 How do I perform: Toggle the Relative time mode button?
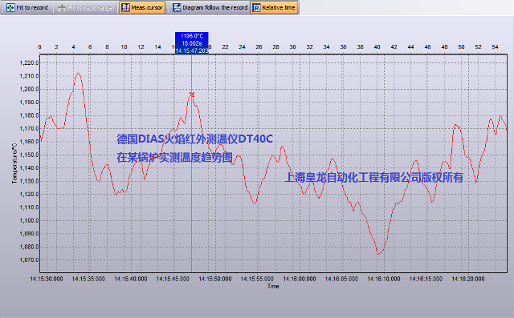pyautogui.click(x=274, y=7)
